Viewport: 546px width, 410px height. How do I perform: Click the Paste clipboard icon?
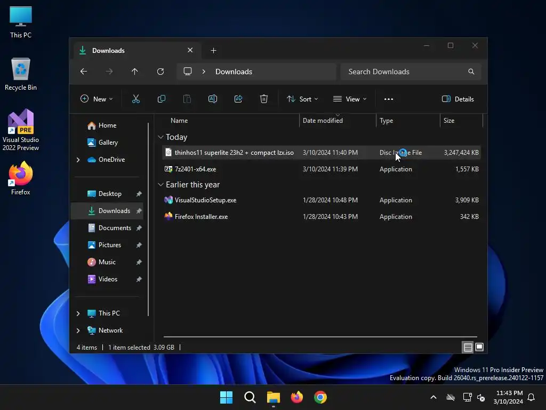click(x=187, y=99)
